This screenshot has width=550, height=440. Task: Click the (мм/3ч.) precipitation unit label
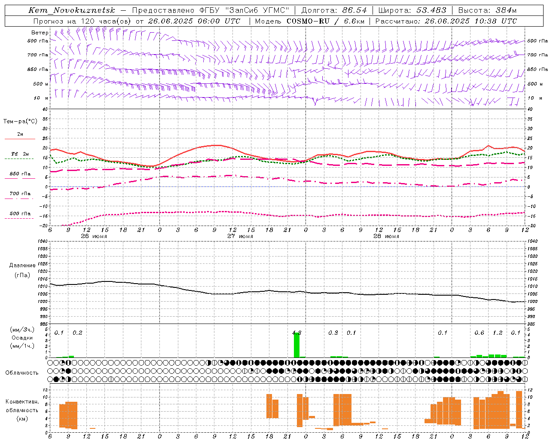tap(22, 330)
